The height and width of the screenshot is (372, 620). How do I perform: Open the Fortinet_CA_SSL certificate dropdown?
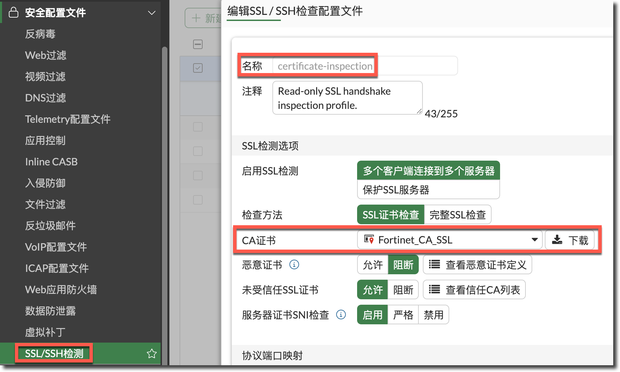click(x=535, y=240)
